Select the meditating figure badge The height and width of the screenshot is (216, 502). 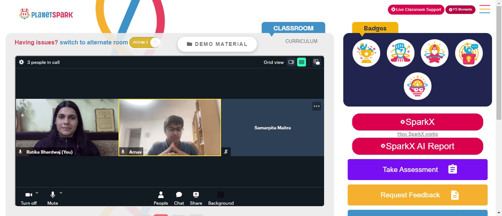click(434, 53)
